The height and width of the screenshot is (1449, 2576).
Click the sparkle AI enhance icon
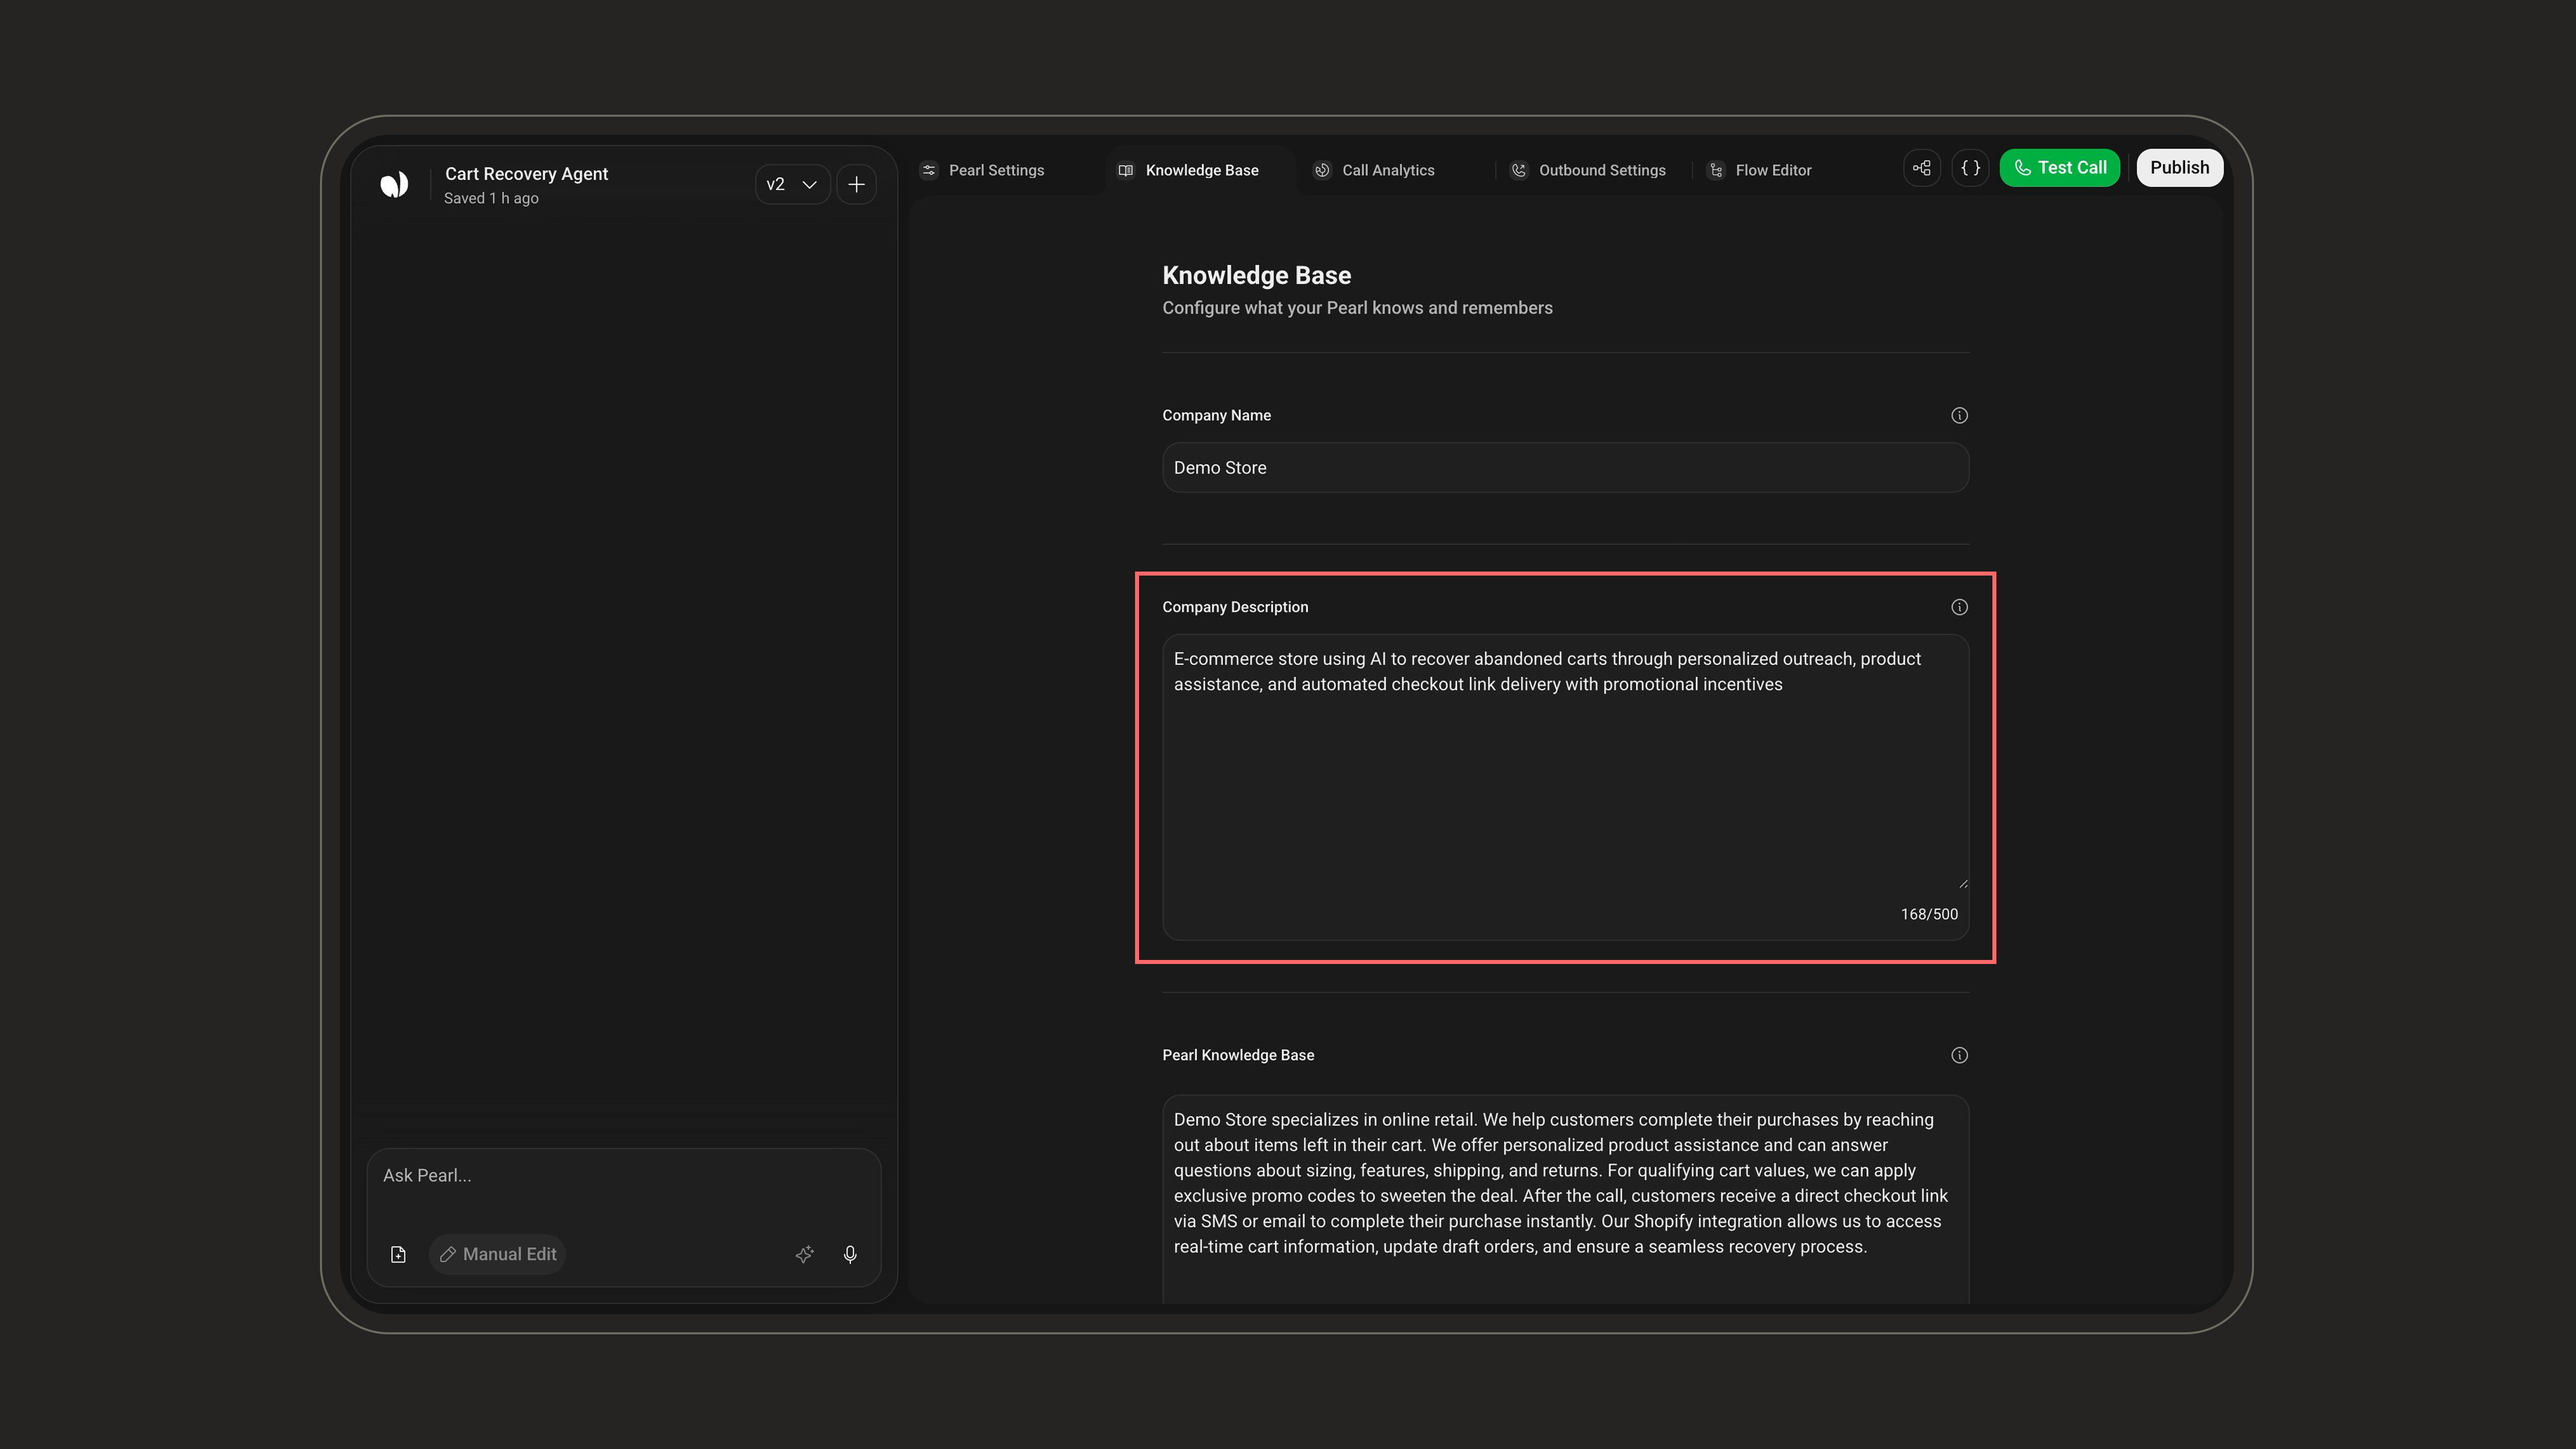pos(804,1254)
